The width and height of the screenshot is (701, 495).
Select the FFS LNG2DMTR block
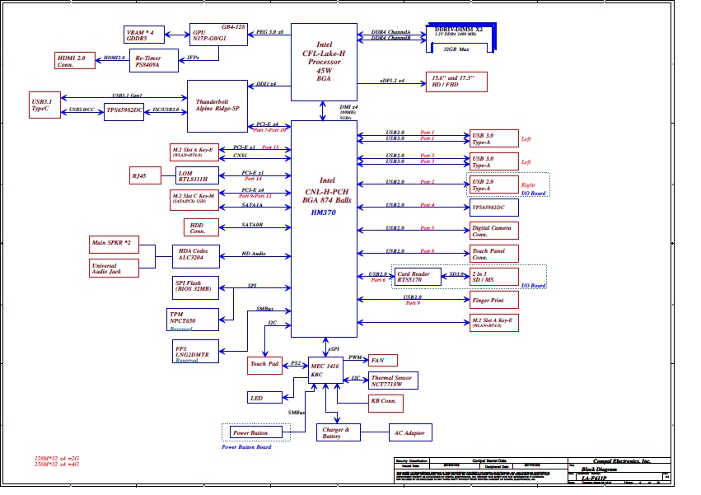coord(195,352)
